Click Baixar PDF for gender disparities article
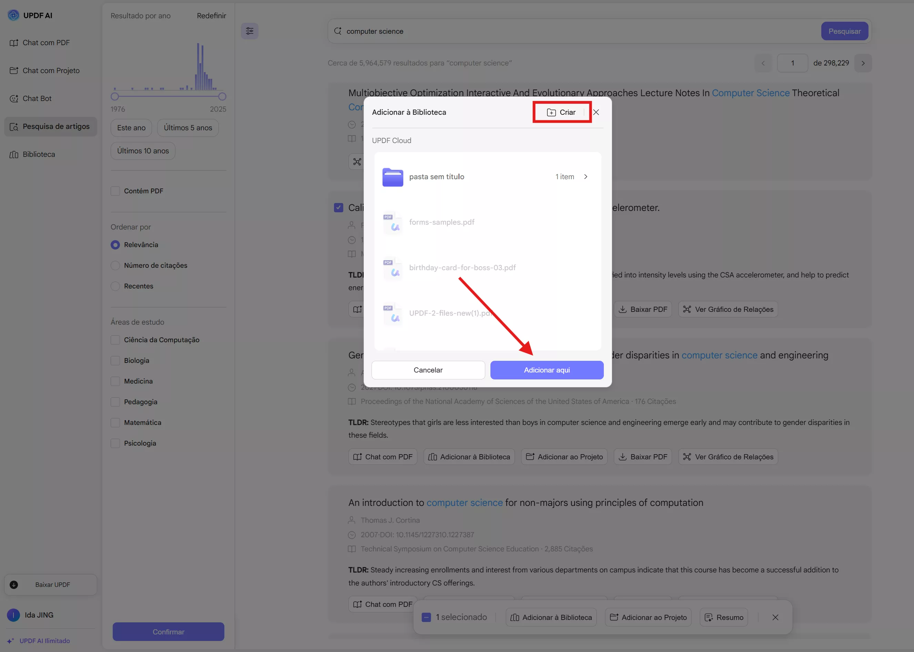Image resolution: width=914 pixels, height=652 pixels. pos(643,457)
